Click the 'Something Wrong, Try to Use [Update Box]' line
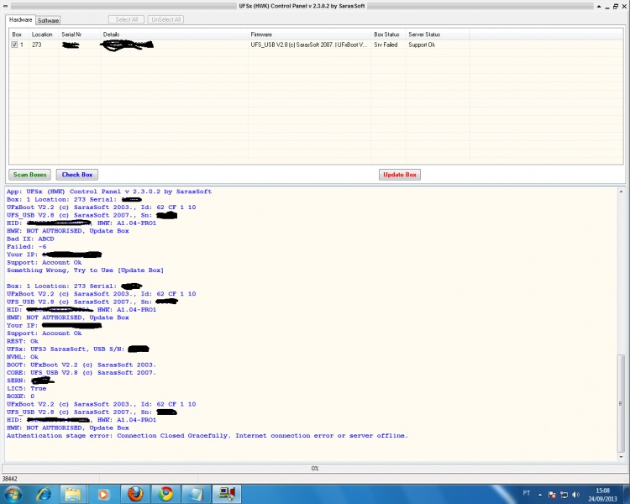This screenshot has height=504, width=630. tap(85, 270)
